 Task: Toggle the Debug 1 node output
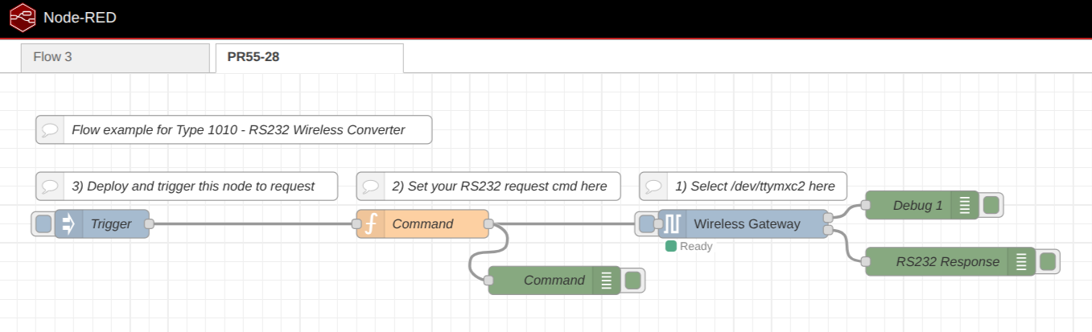click(x=991, y=205)
